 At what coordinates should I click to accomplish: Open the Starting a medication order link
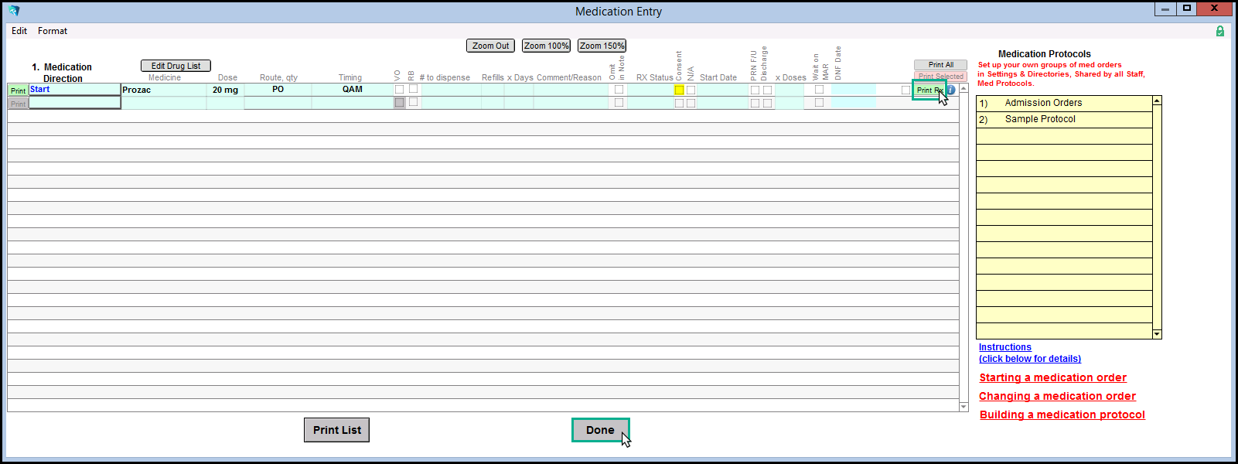[1052, 377]
